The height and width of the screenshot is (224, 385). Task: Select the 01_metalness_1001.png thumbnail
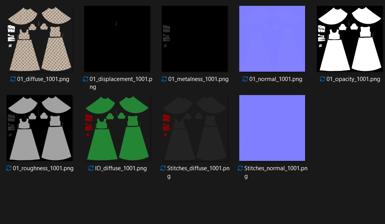point(194,39)
